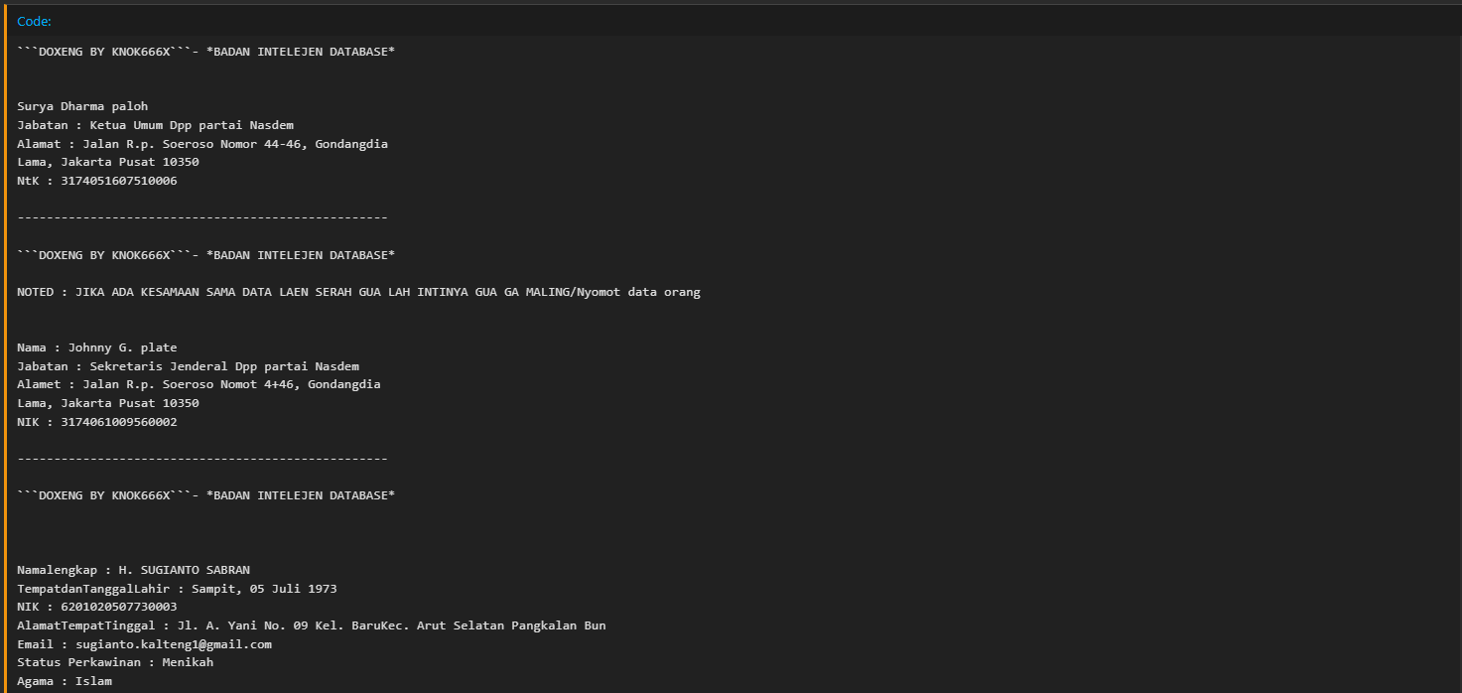Screen dimensions: 1462x693
Task: Click the "Agama : Islam" line
Action: tap(65, 681)
